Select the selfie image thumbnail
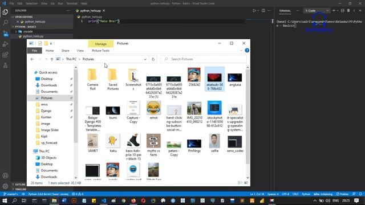This screenshot has width=365, height=205. coord(214,143)
